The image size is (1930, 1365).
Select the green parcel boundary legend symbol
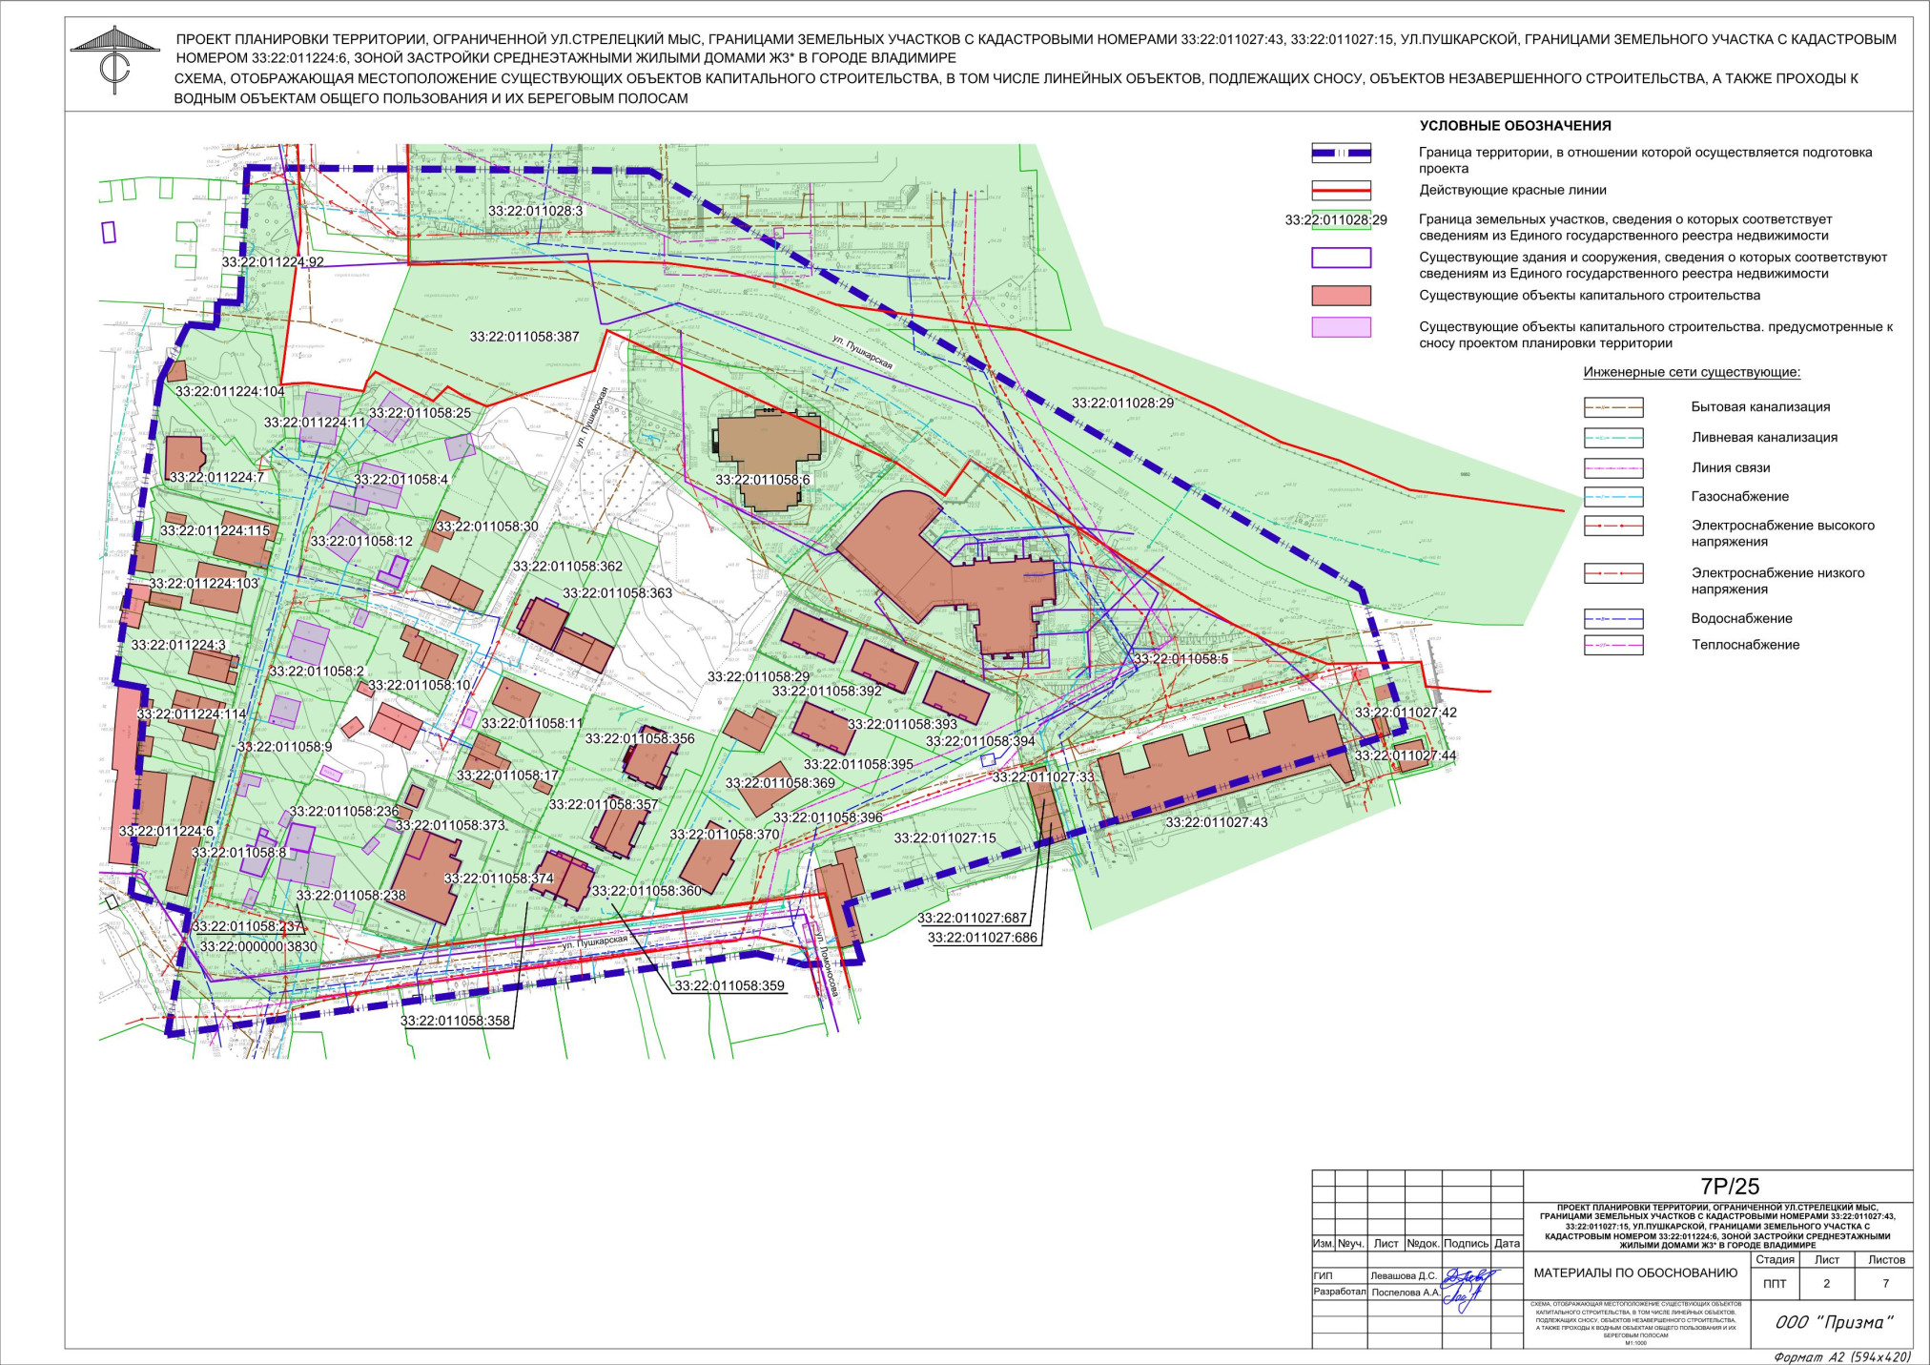coord(1340,221)
